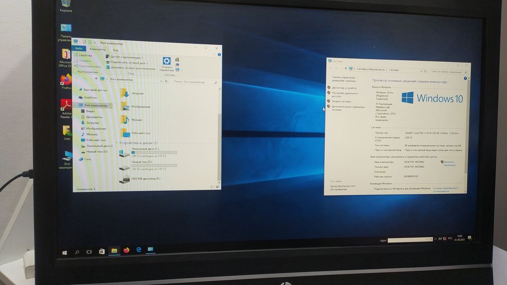Click File Explorer taskbar icon
The height and width of the screenshot is (285, 507).
(x=114, y=251)
